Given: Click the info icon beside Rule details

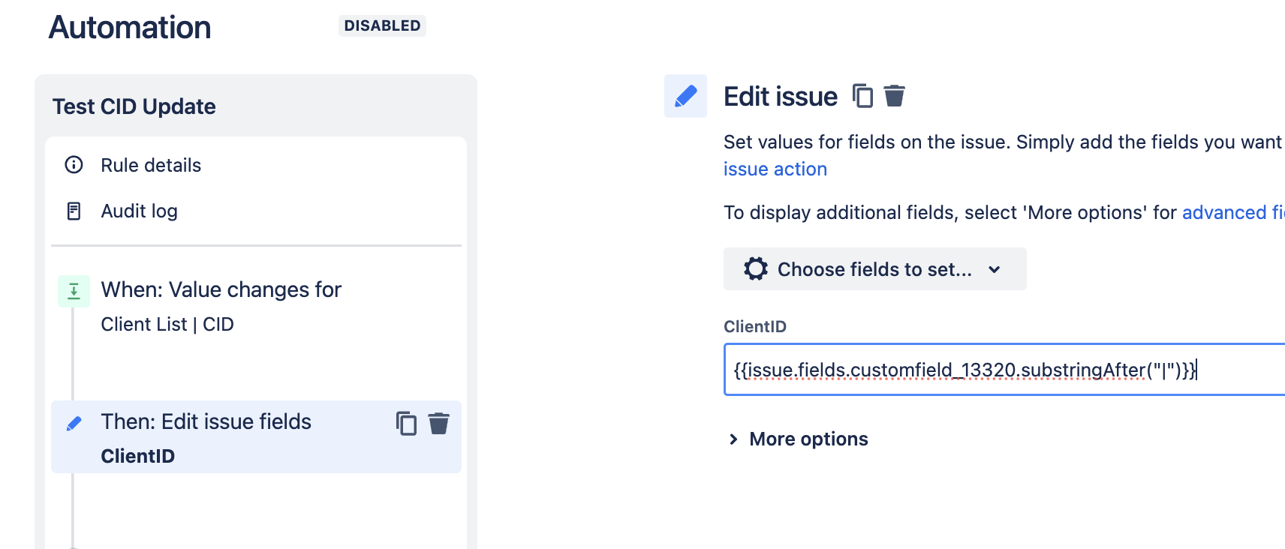Looking at the screenshot, I should coord(74,165).
